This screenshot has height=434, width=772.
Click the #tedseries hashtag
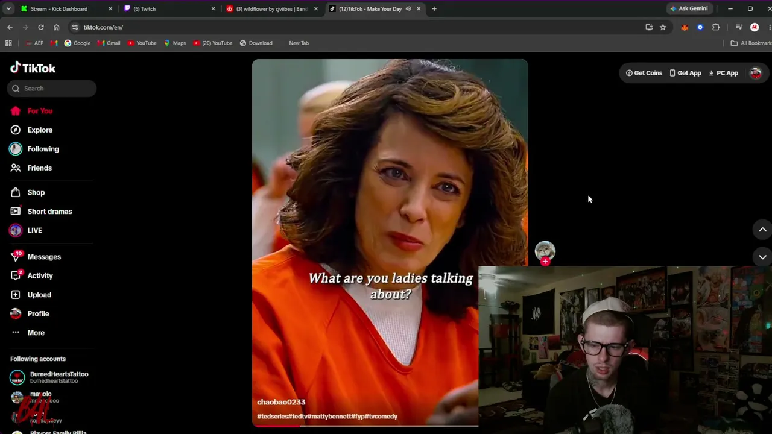[x=273, y=417]
